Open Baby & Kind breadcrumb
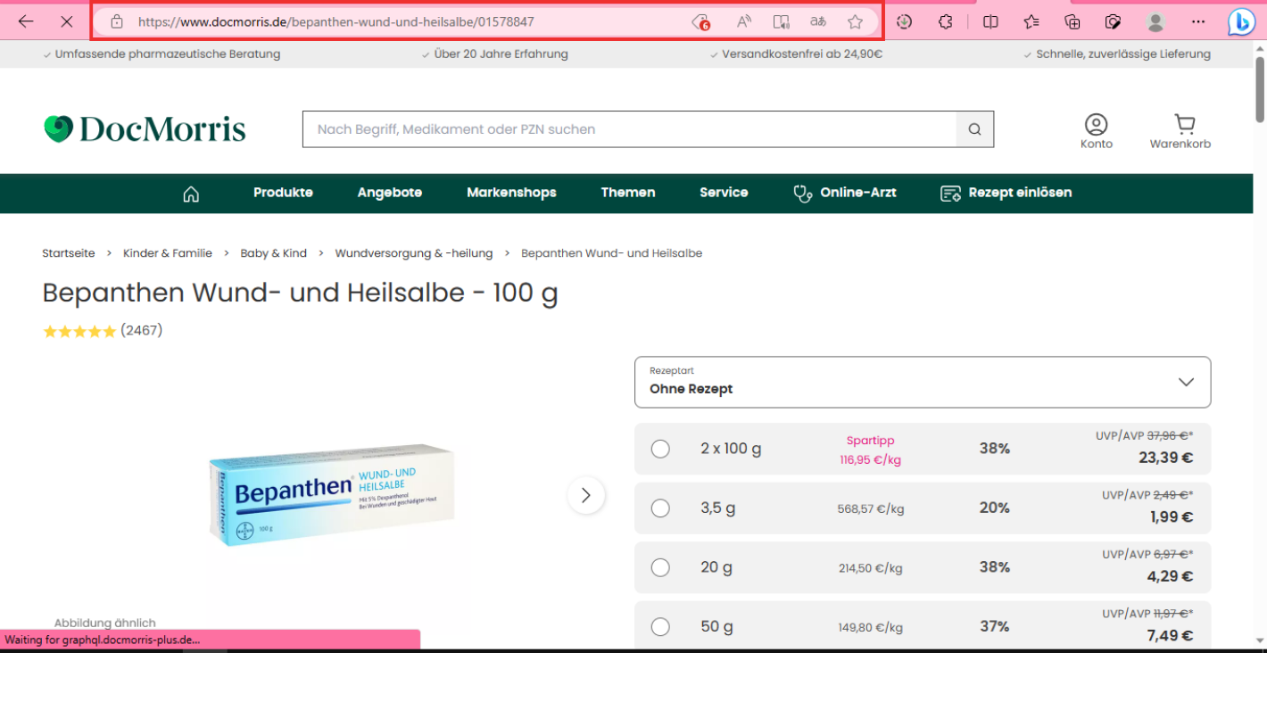 (273, 253)
